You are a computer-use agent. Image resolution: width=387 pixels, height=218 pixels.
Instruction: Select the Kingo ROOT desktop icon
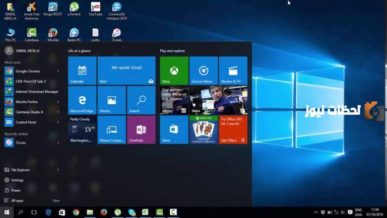(53, 9)
